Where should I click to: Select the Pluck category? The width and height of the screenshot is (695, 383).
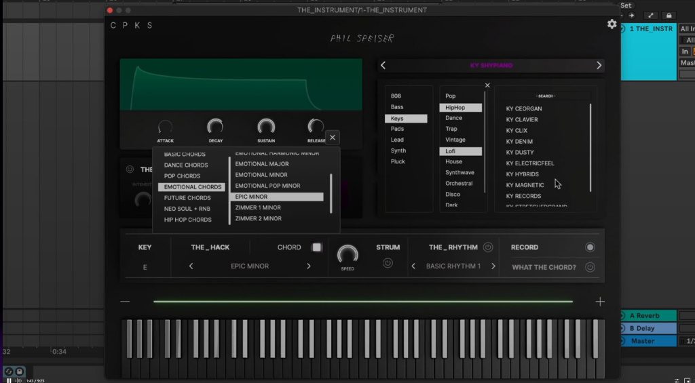click(x=398, y=161)
